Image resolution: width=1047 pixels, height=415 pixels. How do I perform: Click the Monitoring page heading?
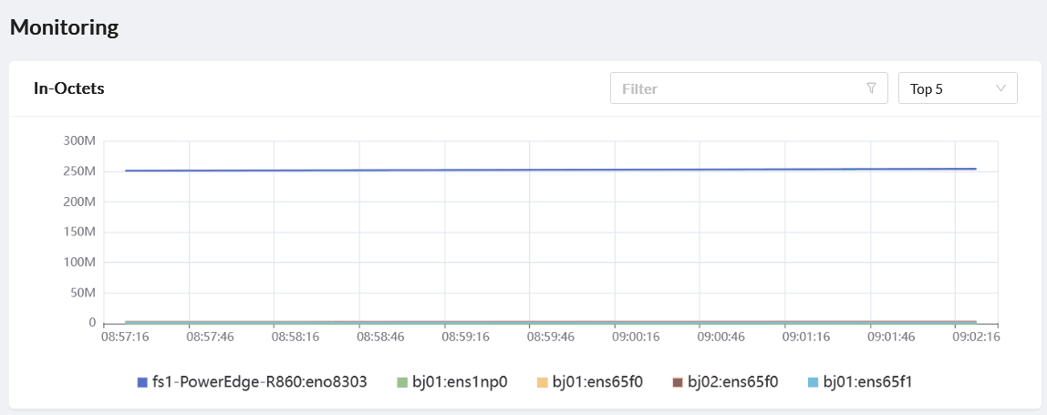coord(64,27)
